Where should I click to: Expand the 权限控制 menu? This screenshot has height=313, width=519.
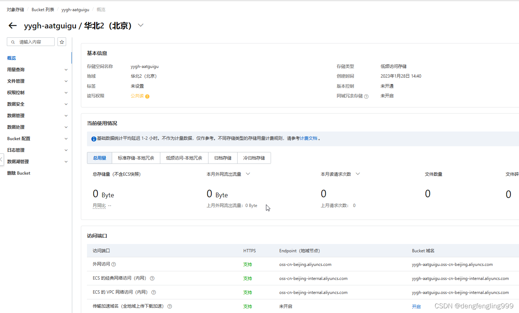pos(66,93)
